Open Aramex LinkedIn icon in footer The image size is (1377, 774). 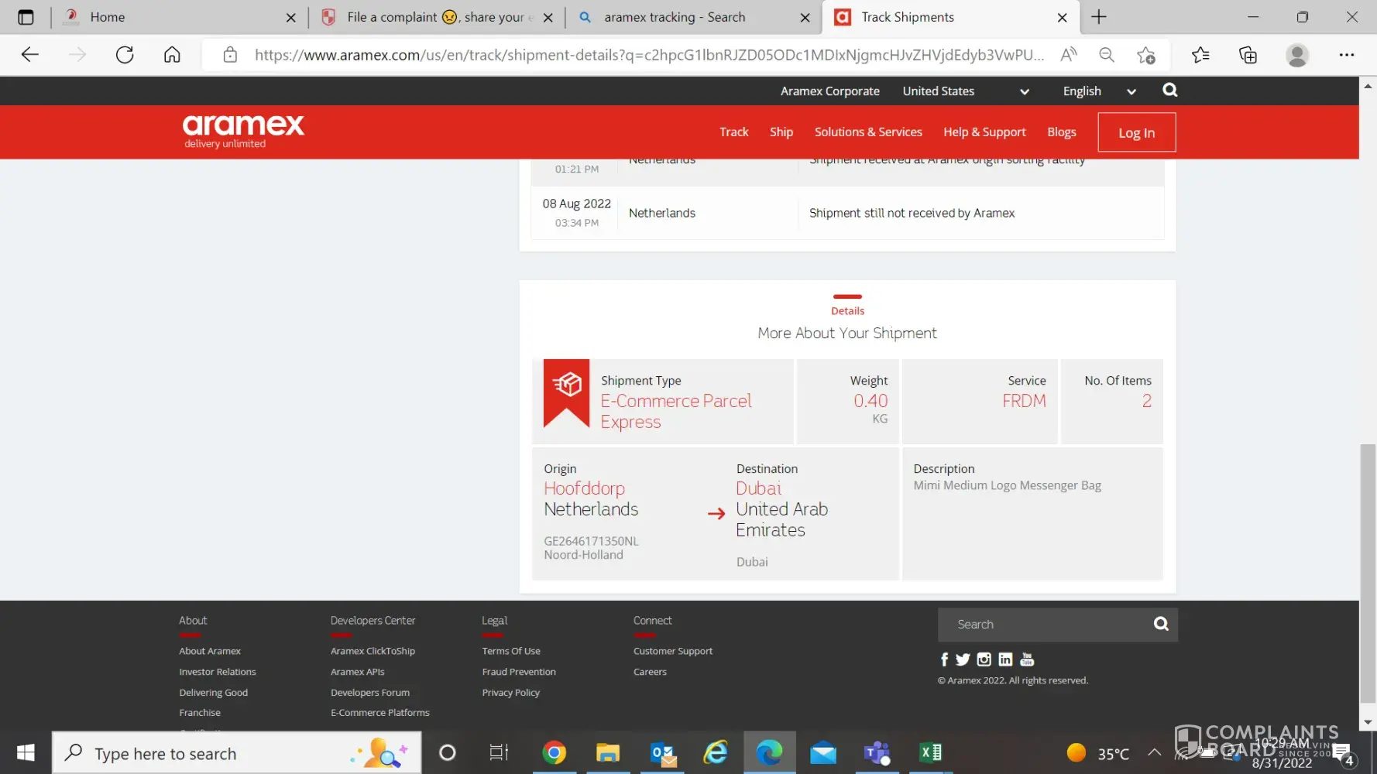point(1005,659)
